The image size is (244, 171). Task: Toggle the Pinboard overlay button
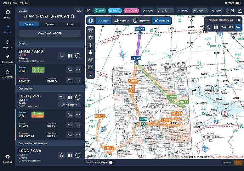[162, 21]
